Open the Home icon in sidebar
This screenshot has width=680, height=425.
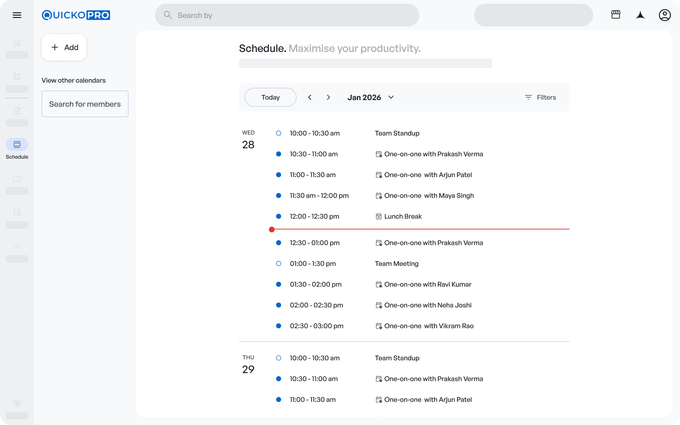coord(17,43)
